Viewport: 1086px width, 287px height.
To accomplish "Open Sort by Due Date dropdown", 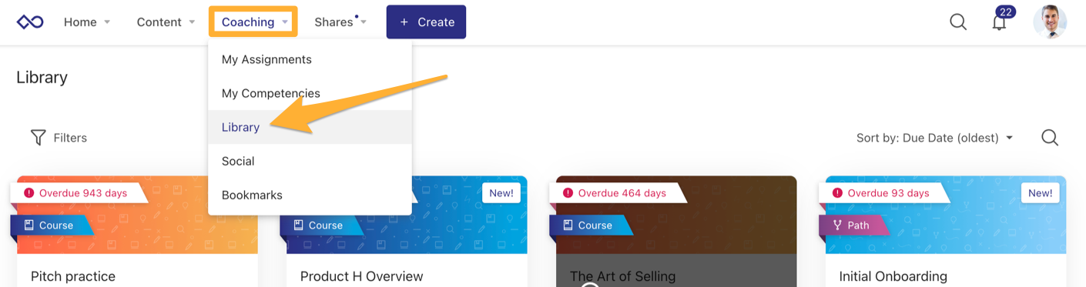I will pos(934,138).
